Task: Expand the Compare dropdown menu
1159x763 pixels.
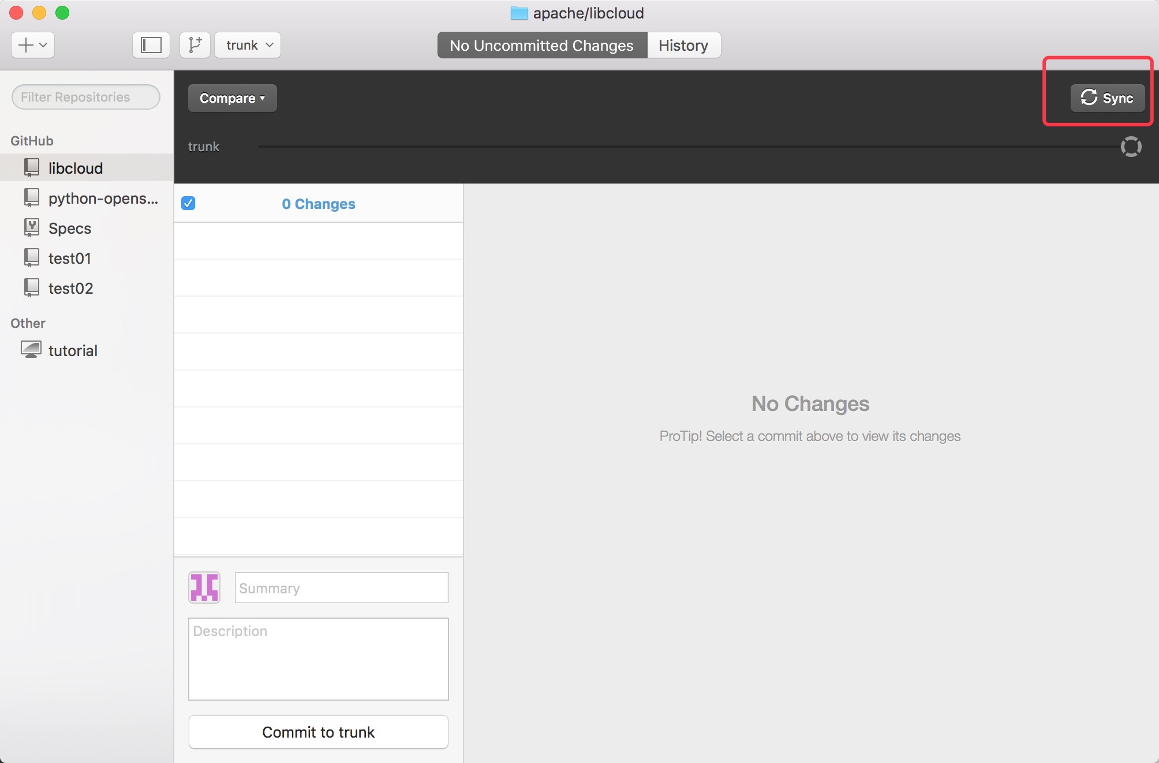Action: coord(232,98)
